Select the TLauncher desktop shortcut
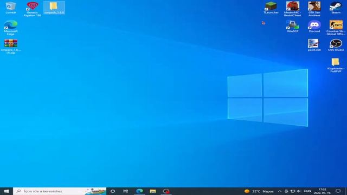 pos(271,8)
